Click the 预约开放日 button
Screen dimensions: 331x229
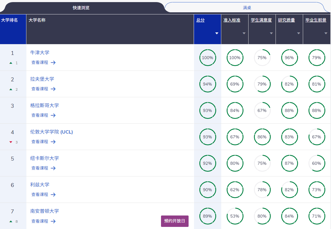(174, 221)
